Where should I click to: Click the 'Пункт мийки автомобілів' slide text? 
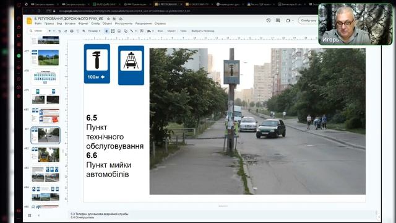pyautogui.click(x=109, y=170)
